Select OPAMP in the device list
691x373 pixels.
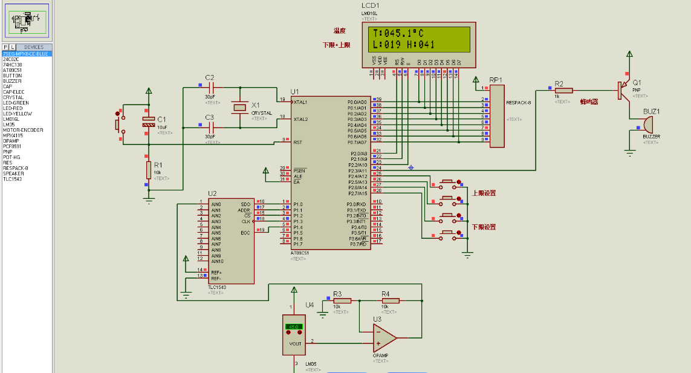[11, 141]
